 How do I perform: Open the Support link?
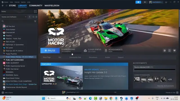pos(121,57)
